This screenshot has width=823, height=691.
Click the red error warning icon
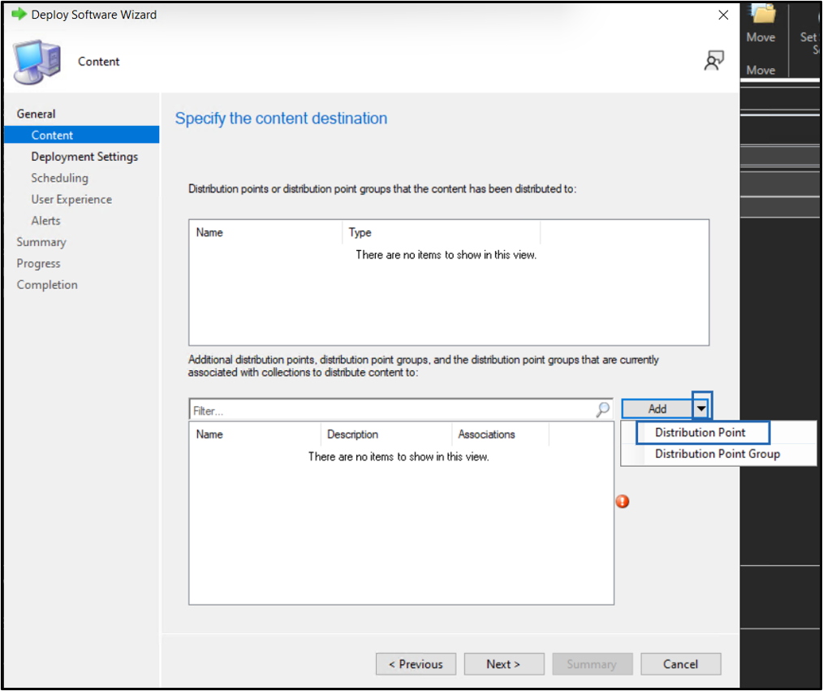[x=623, y=502]
